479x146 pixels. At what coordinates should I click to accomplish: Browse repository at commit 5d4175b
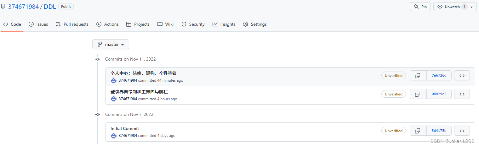462,131
